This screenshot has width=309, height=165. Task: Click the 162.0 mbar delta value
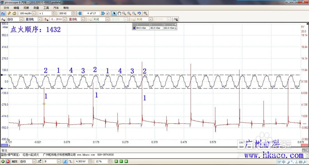click(x=169, y=28)
